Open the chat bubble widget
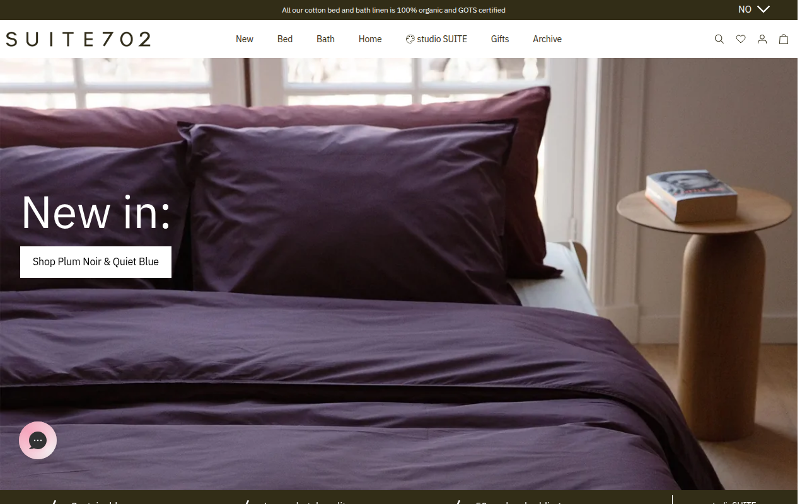807x504 pixels. [38, 440]
